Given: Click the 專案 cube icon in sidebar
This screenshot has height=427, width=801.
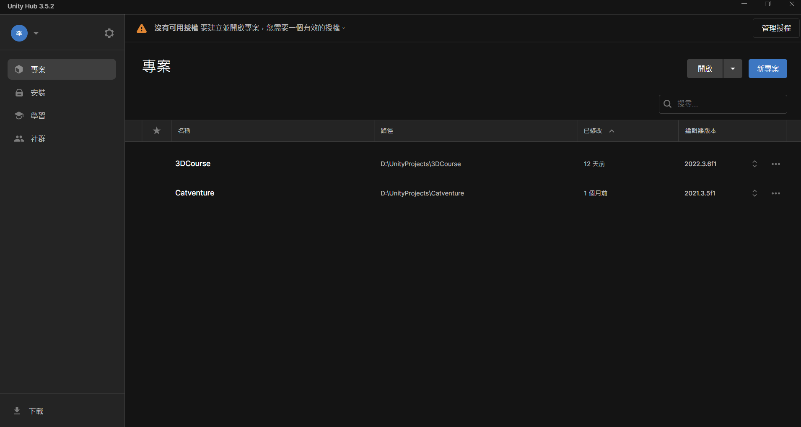Looking at the screenshot, I should point(19,69).
